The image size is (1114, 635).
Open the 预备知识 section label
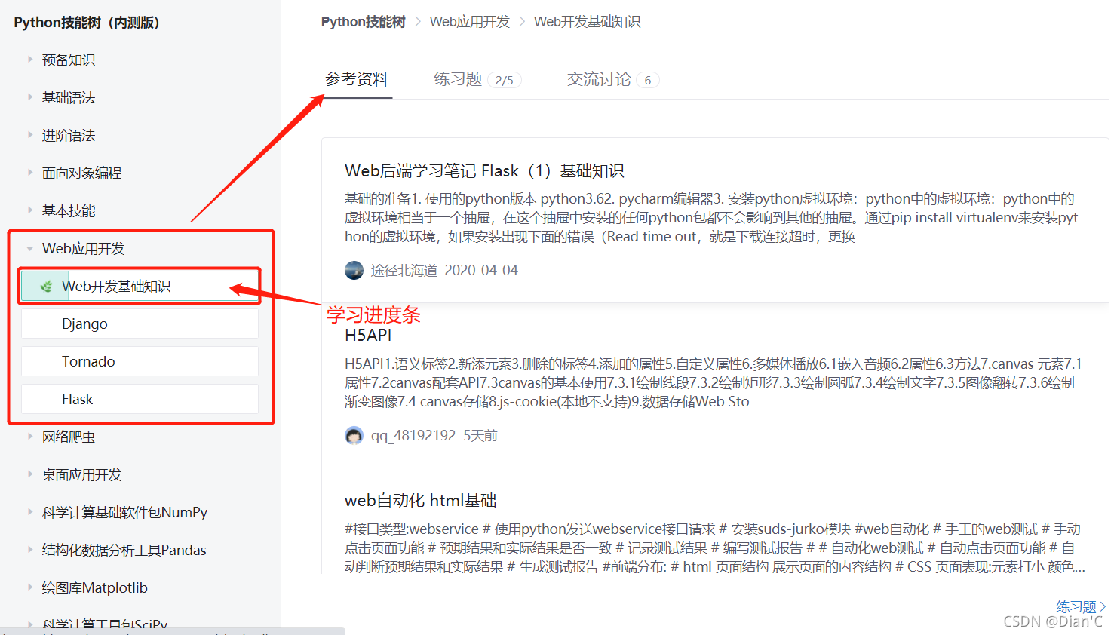click(x=69, y=60)
